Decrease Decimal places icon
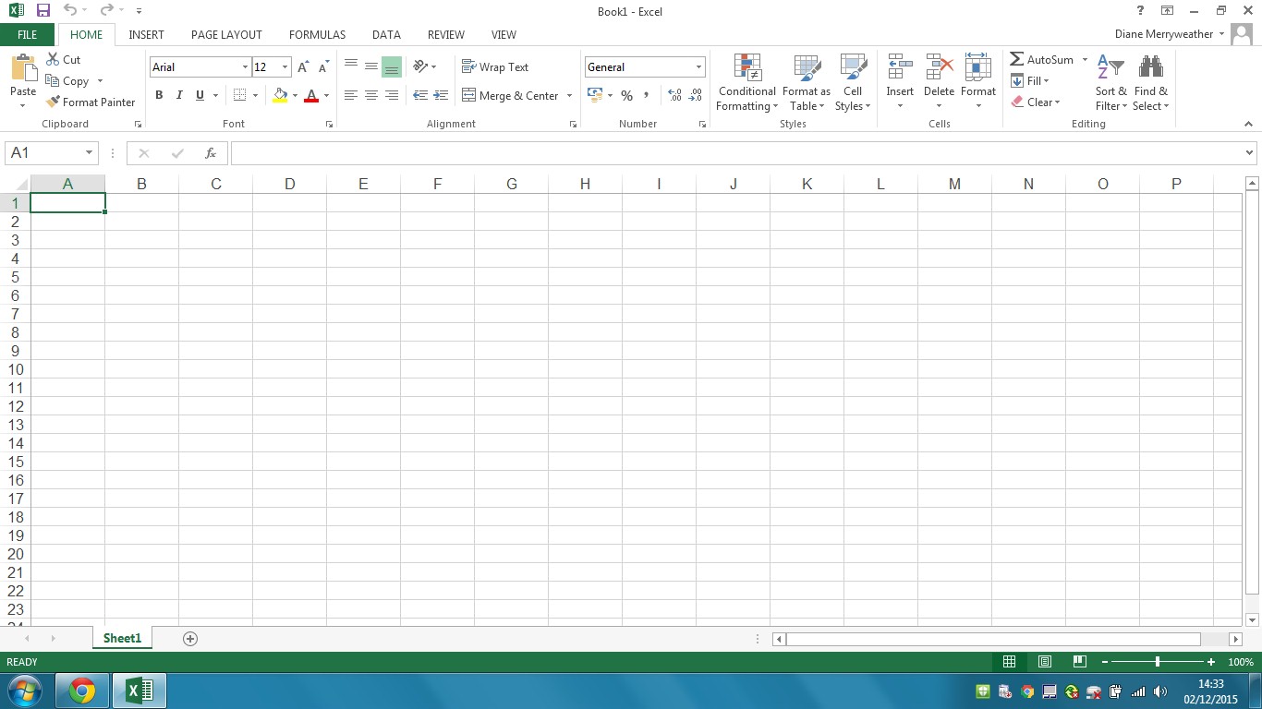1262x709 pixels. 695,95
